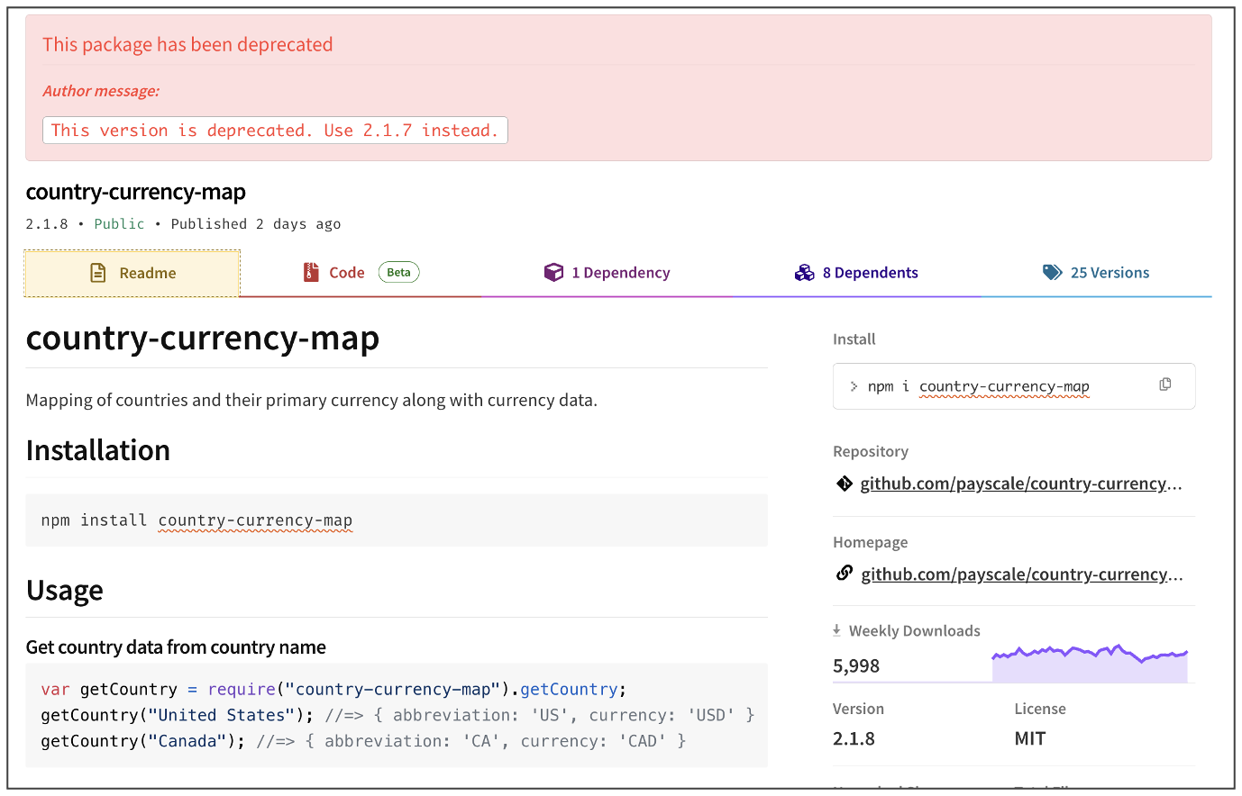Image resolution: width=1242 pixels, height=796 pixels.
Task: Click the Versions tag icon
Action: (x=1052, y=272)
